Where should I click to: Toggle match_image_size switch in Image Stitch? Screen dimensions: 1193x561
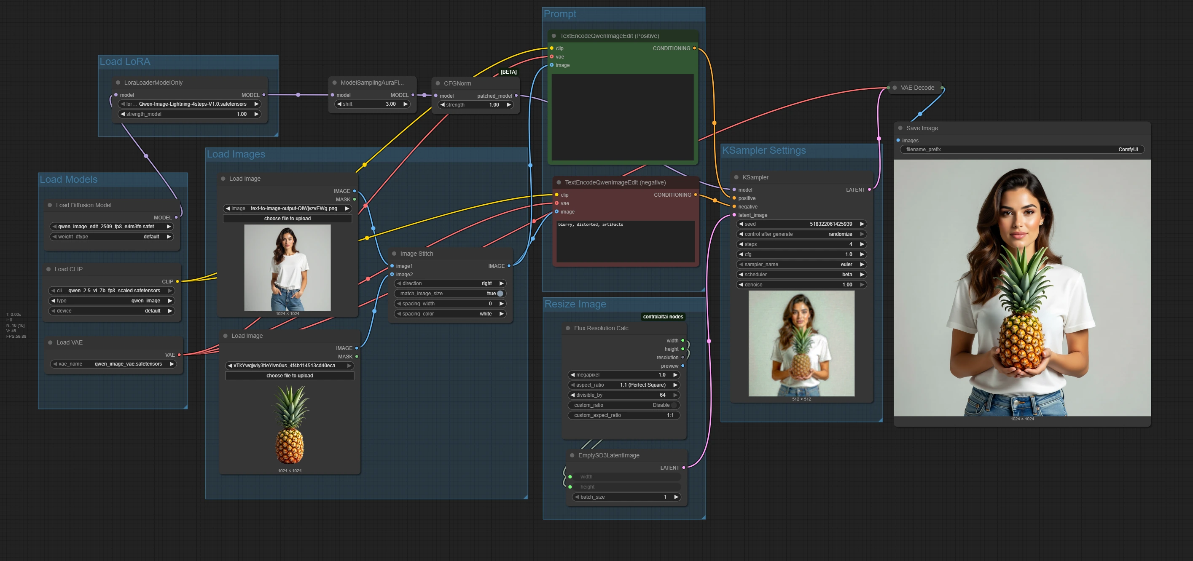[500, 294]
